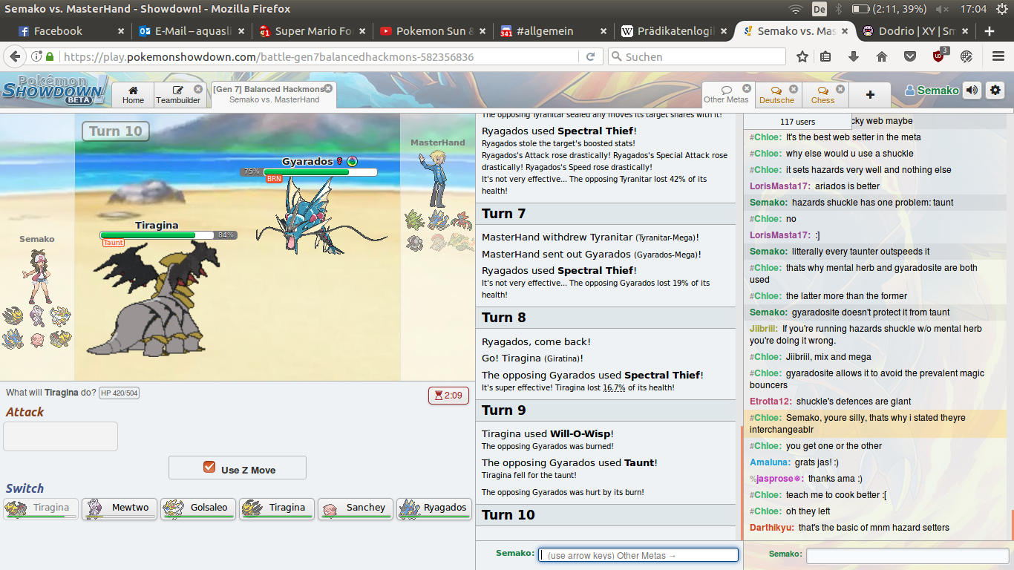Close the Facebook browser tab
The height and width of the screenshot is (570, 1014).
[121, 31]
